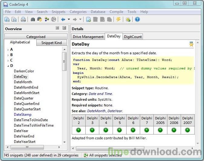
Task: Expand the C section in the tree
Action: [8, 61]
